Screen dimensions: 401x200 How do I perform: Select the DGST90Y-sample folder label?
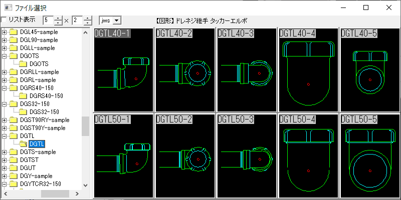(43, 128)
